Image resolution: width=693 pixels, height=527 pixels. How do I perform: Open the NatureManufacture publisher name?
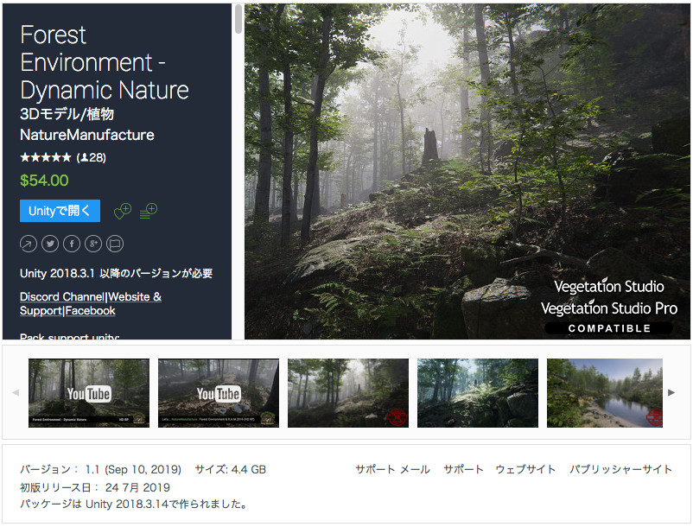pos(87,135)
